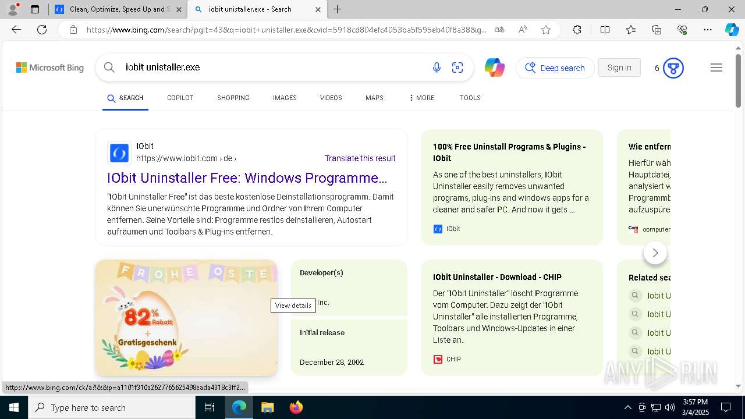The width and height of the screenshot is (745, 419).
Task: Open Favorites list icon
Action: click(631, 30)
